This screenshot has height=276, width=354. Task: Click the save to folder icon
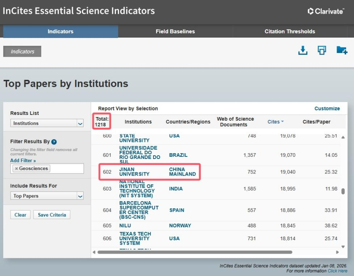[x=342, y=51]
